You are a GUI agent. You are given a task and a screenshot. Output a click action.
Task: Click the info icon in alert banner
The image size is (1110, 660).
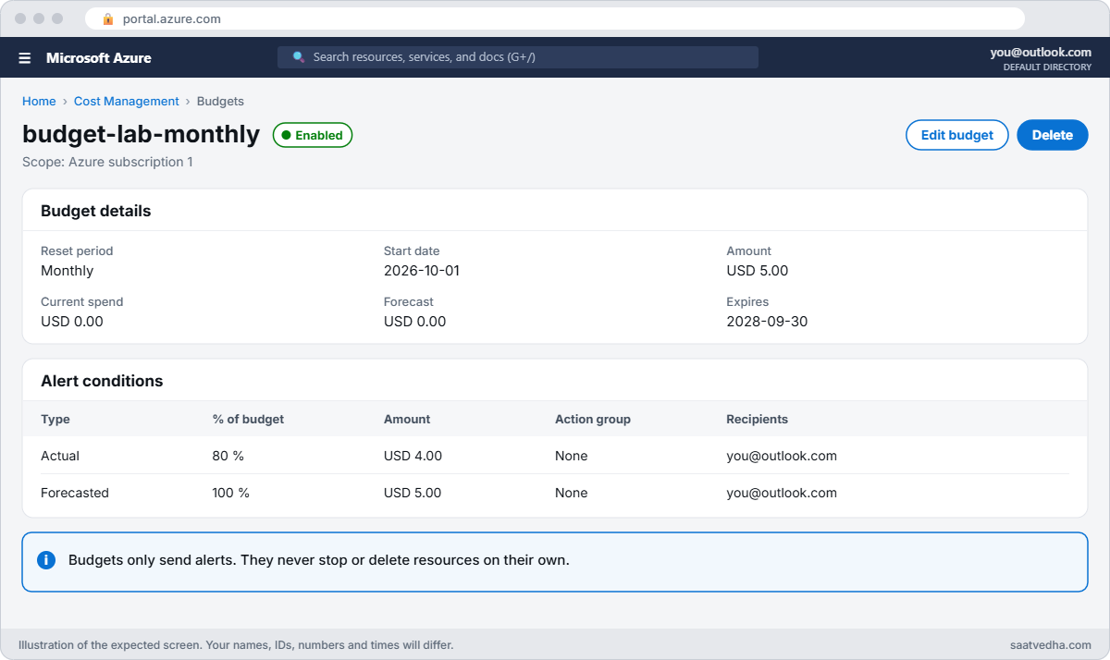click(46, 560)
